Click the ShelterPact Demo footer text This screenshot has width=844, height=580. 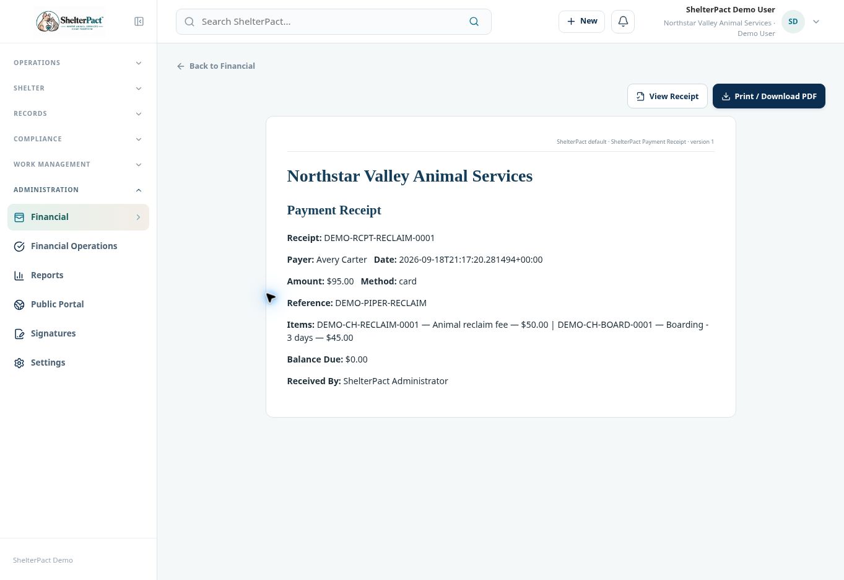click(43, 560)
